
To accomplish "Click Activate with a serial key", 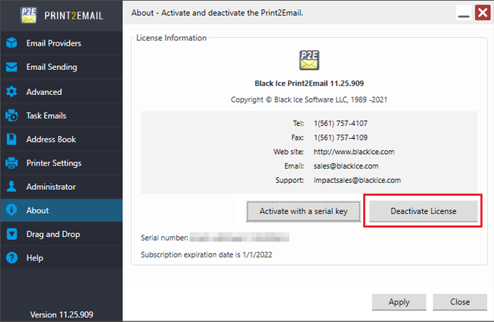I will coord(303,211).
